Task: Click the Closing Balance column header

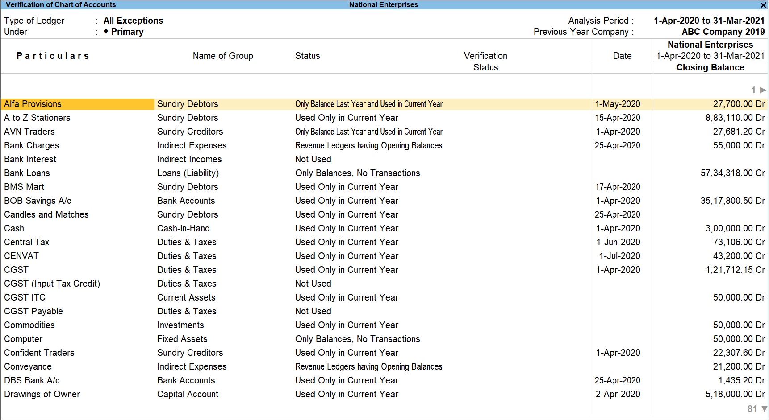Action: click(x=710, y=67)
